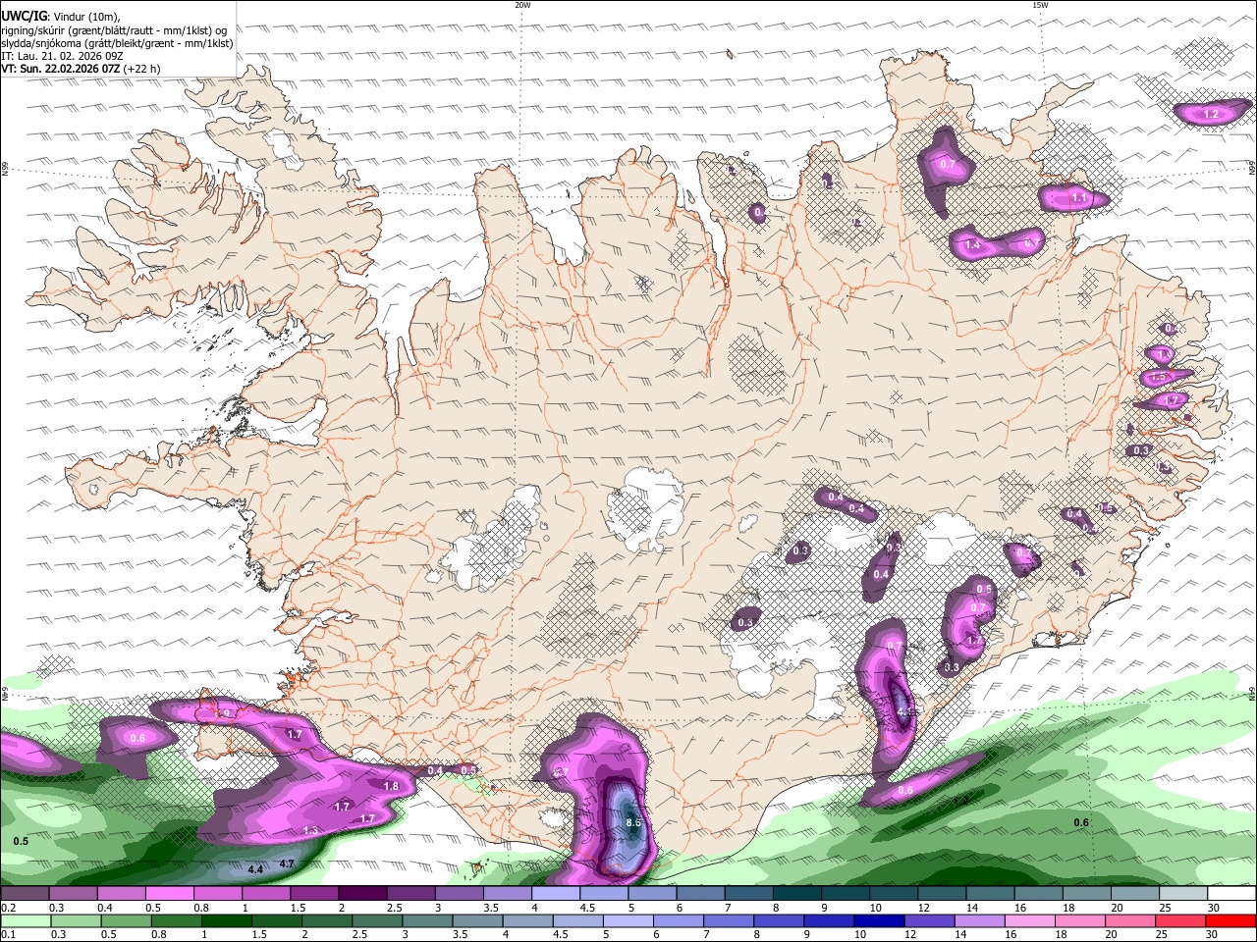Click the 'VT: Sun. 22.02.2026 07Z (+22 h)' line
This screenshot has height=942, width=1257.
(x=81, y=69)
